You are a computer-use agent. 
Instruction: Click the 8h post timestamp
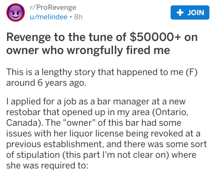click(x=78, y=17)
